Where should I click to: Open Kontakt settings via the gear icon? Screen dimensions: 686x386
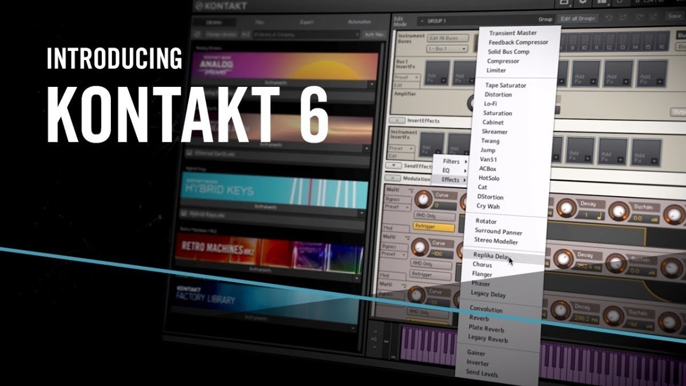click(584, 3)
